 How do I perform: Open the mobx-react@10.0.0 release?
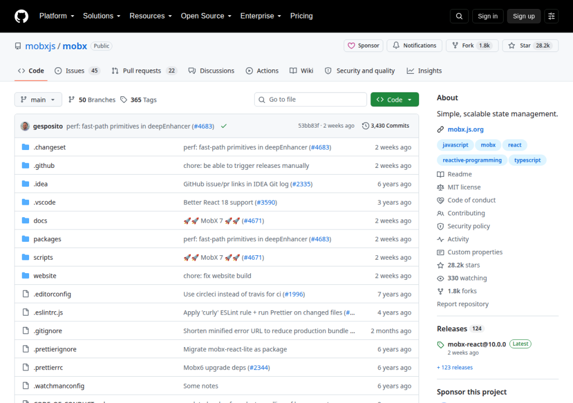[477, 344]
